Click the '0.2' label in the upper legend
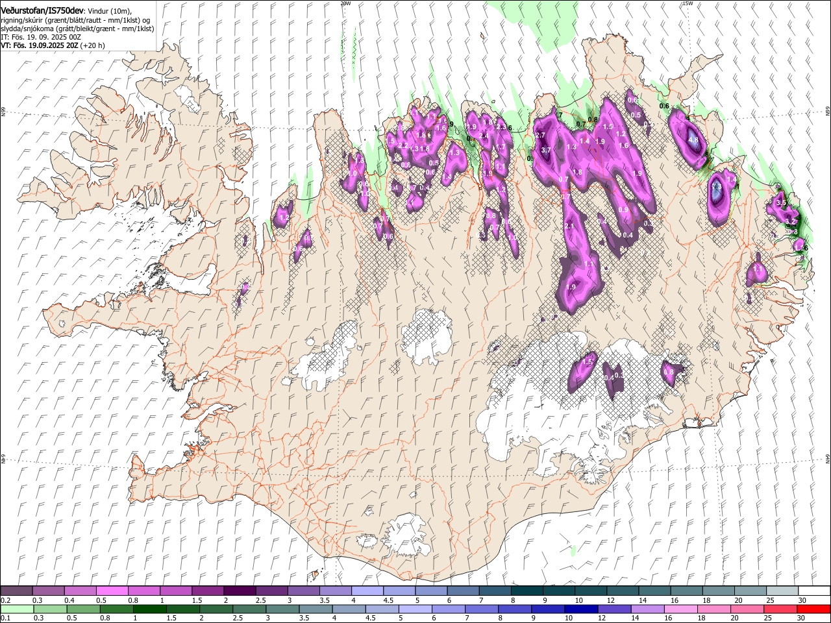 coord(6,600)
